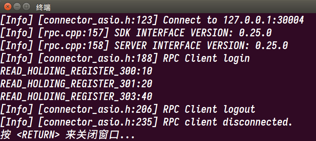Click the 按 <RETURN> 来关闭窗口 prompt line
The height and width of the screenshot is (141, 316).
click(x=67, y=135)
